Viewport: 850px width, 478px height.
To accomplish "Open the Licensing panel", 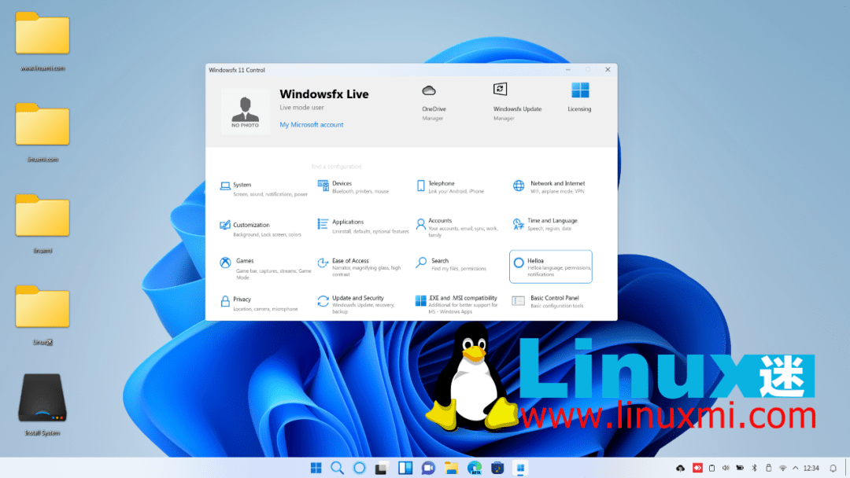I will coord(579,95).
